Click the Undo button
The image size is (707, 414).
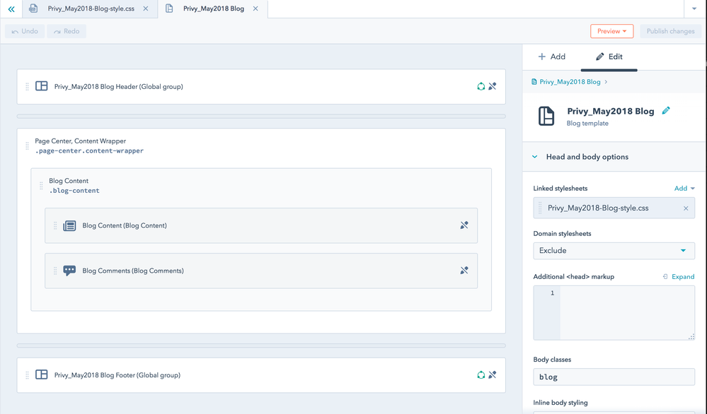click(x=24, y=31)
